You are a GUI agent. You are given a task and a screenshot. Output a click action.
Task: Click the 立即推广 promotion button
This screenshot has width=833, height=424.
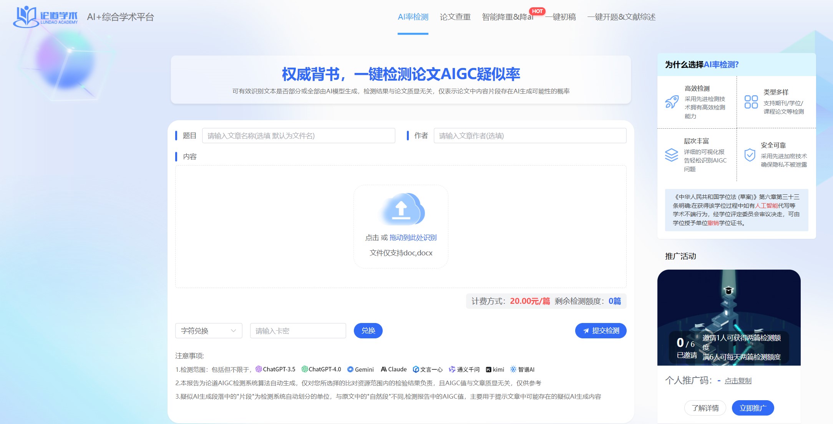click(x=753, y=408)
